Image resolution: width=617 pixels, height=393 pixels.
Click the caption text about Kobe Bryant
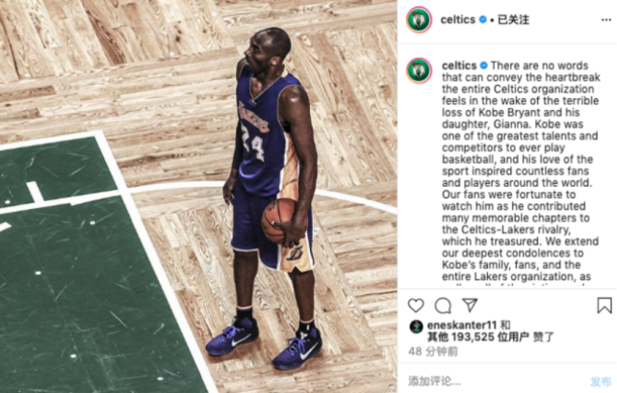[x=520, y=171]
